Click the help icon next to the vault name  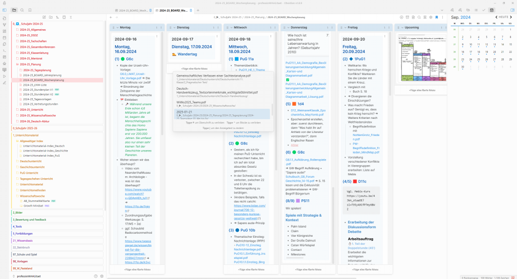tap(96, 276)
